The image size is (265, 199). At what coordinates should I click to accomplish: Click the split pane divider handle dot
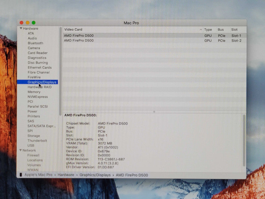154,112
